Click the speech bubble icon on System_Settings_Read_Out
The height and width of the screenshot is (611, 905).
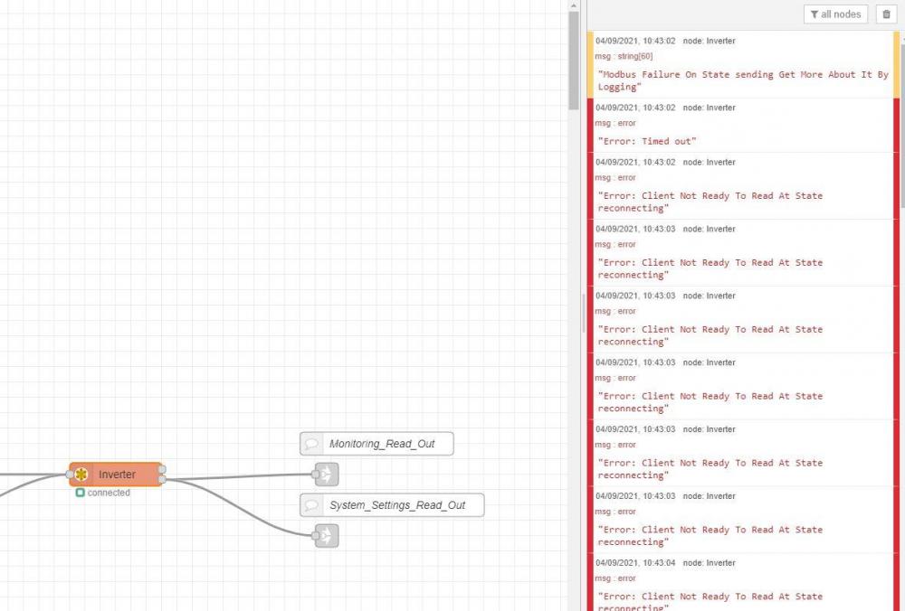[311, 505]
